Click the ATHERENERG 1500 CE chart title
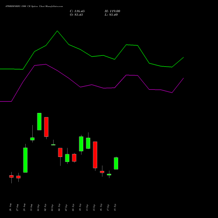Screen dimensions: 218x218 [x=34, y=7]
